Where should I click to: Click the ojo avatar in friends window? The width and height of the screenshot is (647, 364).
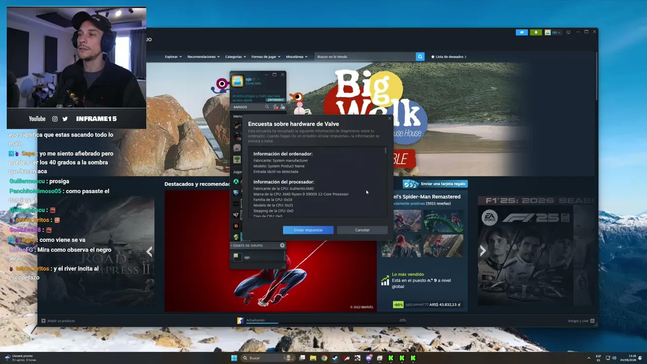238,81
